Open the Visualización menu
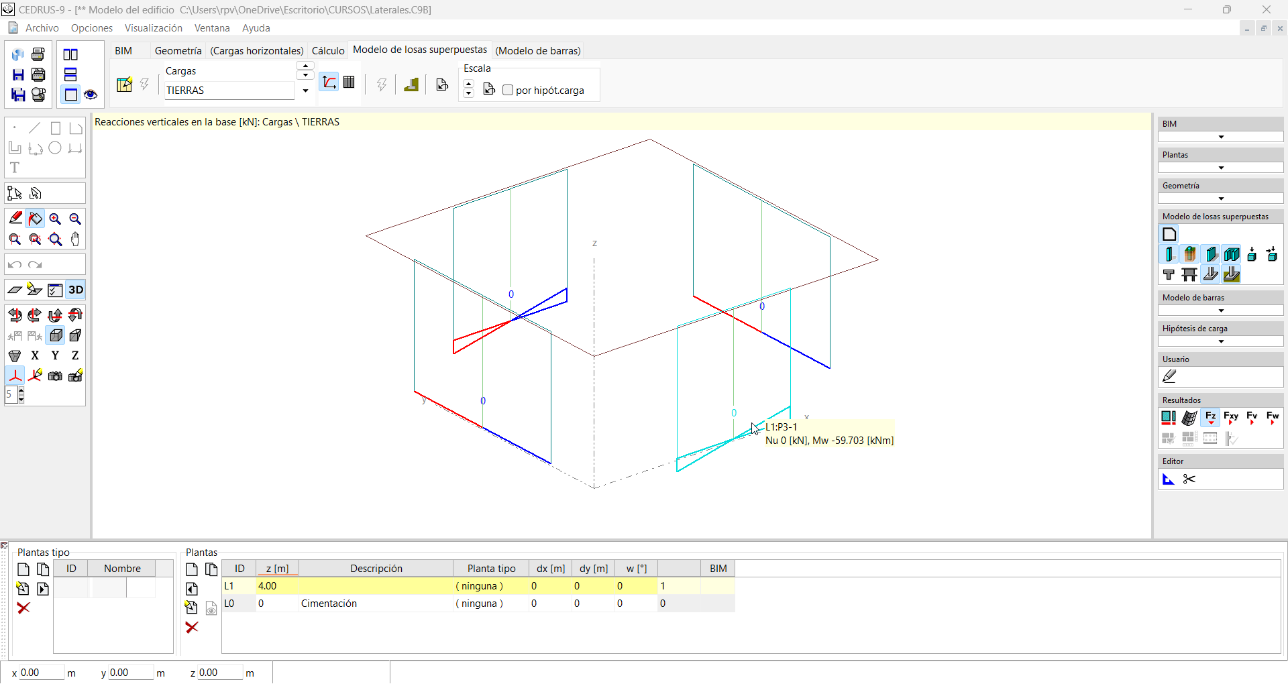This screenshot has width=1288, height=684. 153,28
